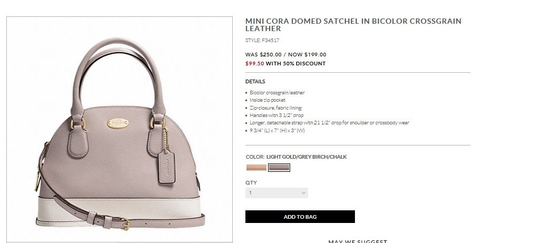Viewport: 534px width, 243px height.
Task: Click the detachable strap detail line
Action: (329, 123)
